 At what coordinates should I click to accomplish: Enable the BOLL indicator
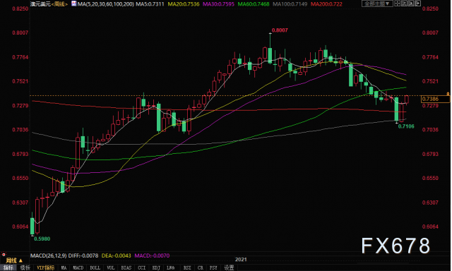tap(95, 268)
